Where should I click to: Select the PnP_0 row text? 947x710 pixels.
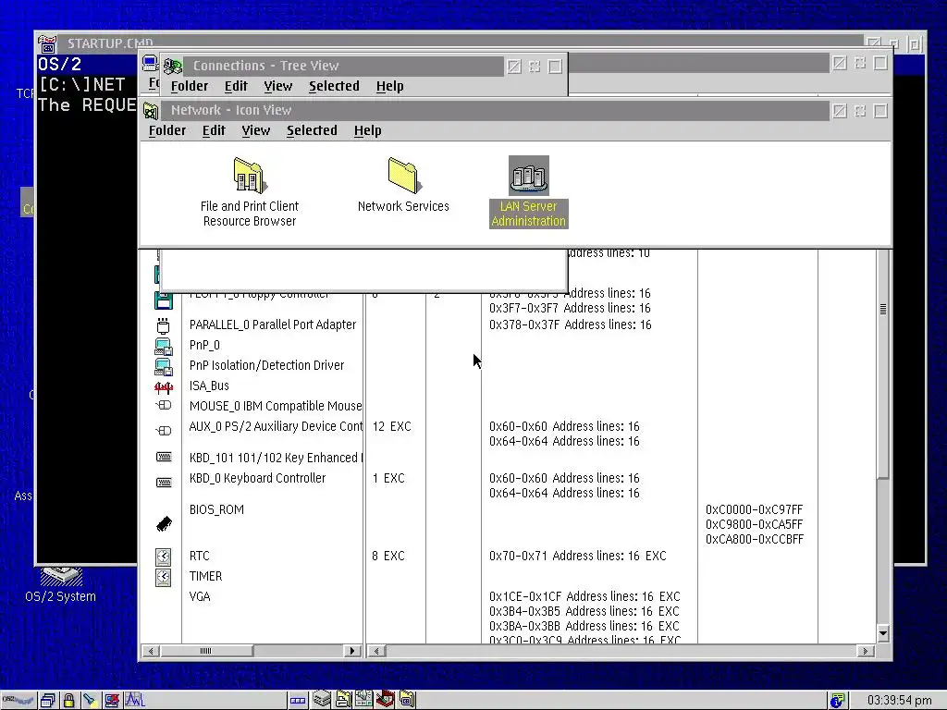tap(204, 346)
